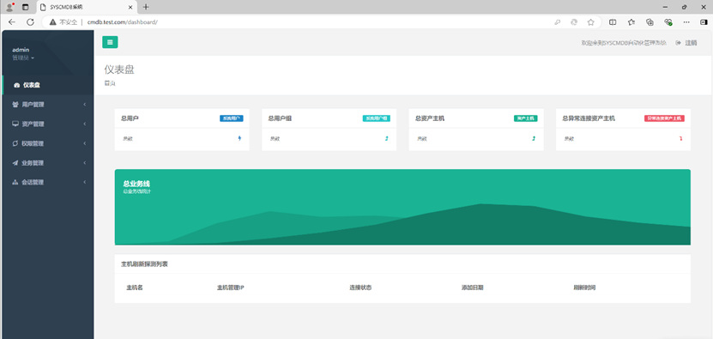The height and width of the screenshot is (339, 713).
Task: Click the Edge swirl icon in the address bar
Action: tap(574, 21)
